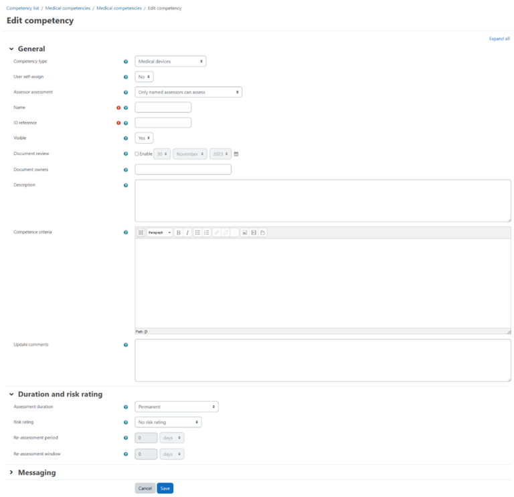Open the first Medical competencies breadcrumb link
This screenshot has width=514, height=497.
point(68,8)
